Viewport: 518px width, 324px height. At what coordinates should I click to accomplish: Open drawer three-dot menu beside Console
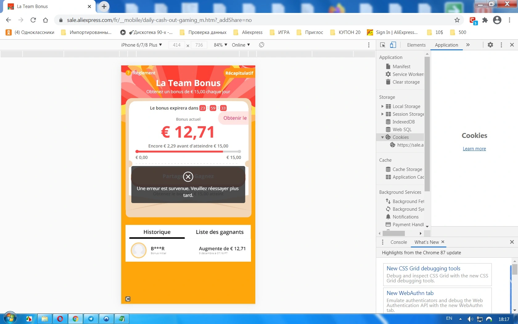[383, 242]
